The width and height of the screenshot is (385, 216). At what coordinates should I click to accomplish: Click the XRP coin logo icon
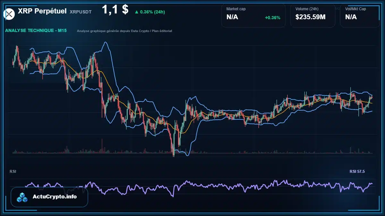9,14
